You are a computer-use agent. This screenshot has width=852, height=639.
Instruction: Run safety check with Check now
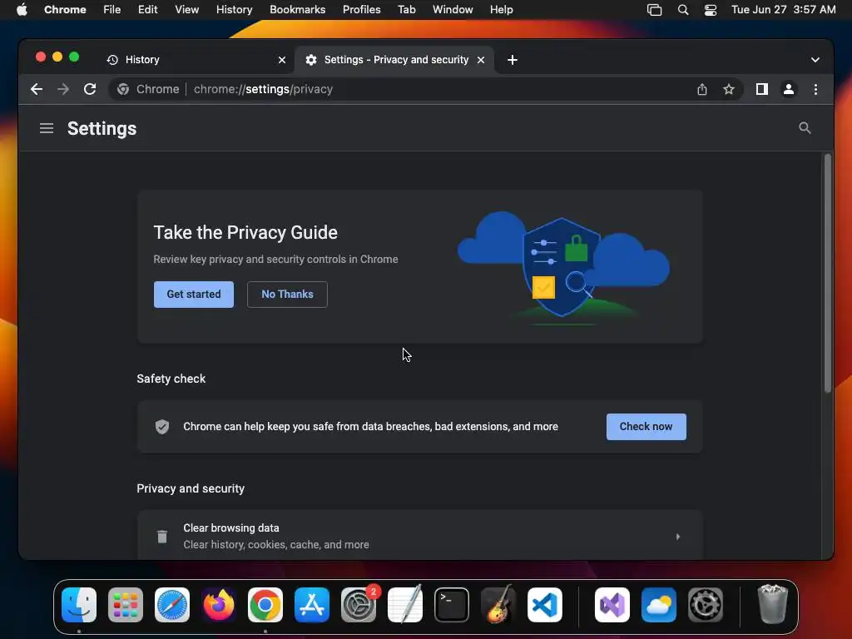(646, 427)
